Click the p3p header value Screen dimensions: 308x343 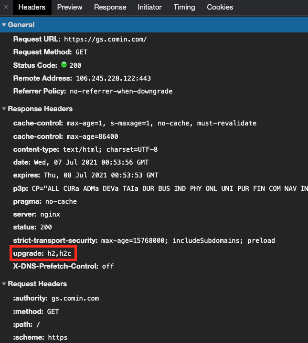tap(170, 188)
